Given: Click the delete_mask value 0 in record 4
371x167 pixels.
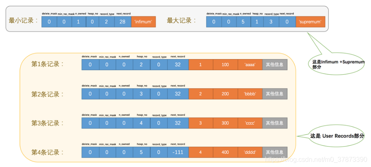Looking at the screenshot, I should click(x=90, y=152).
